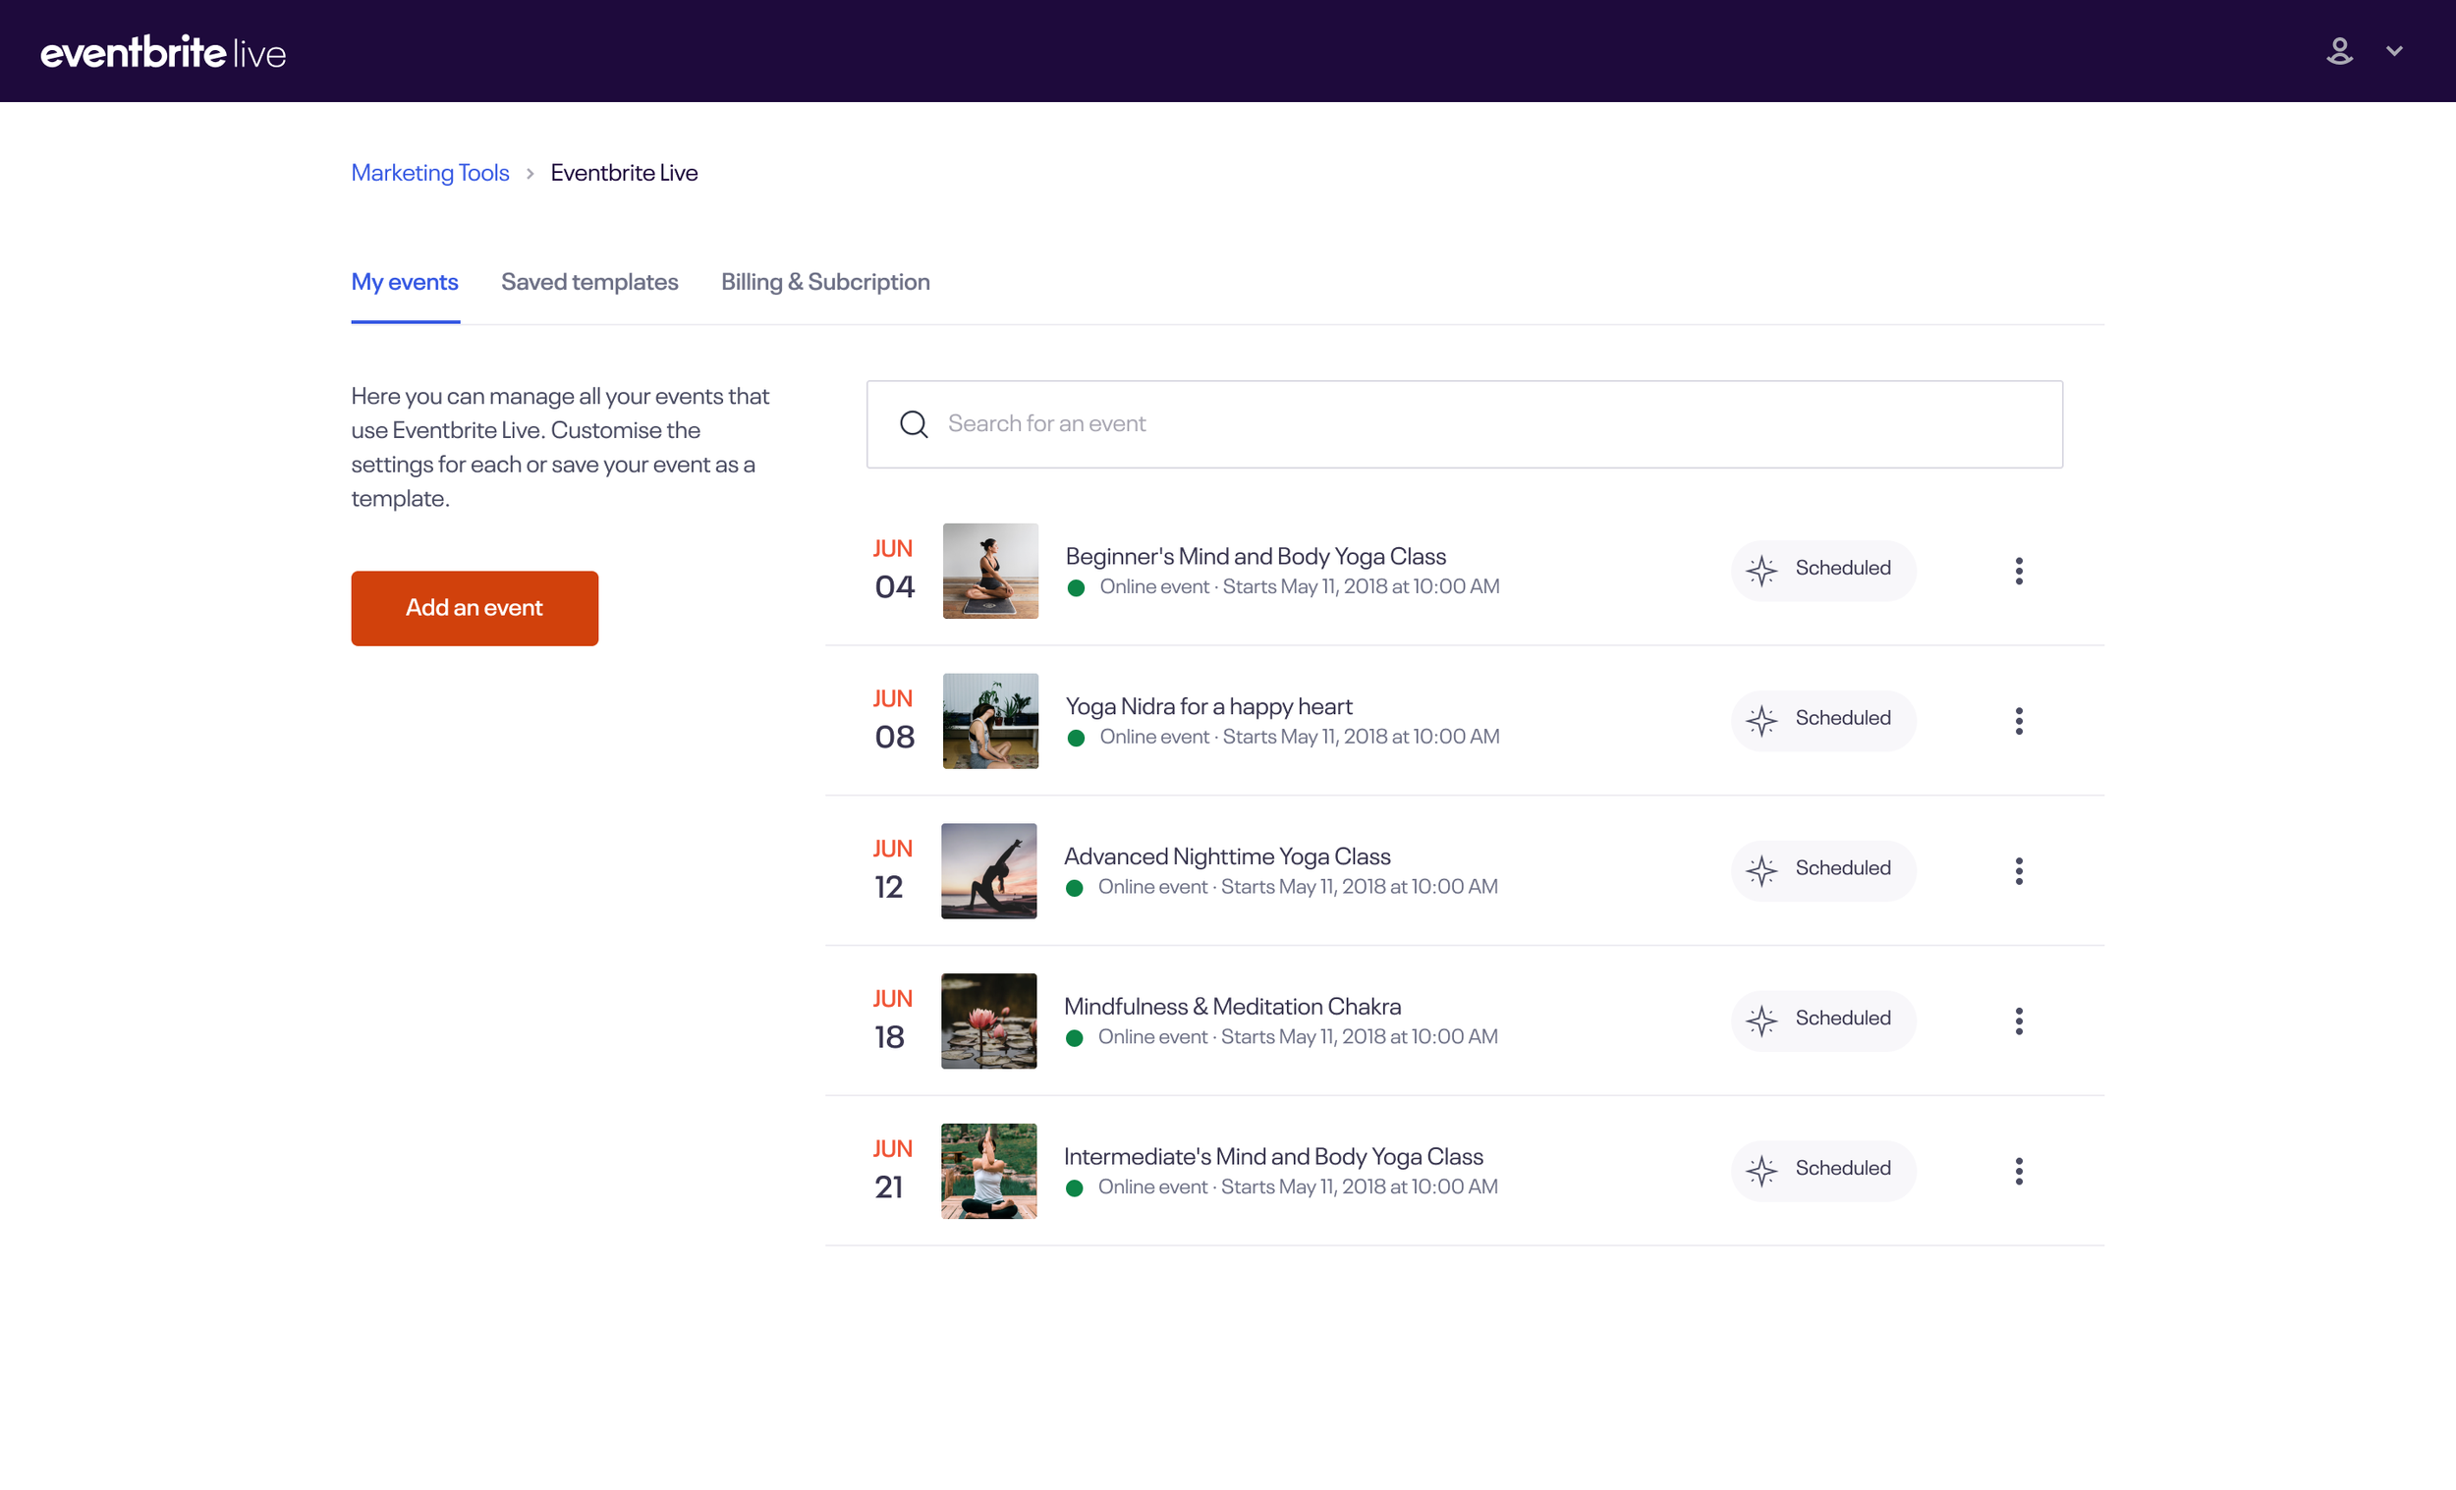The width and height of the screenshot is (2456, 1490).
Task: Focus the Search for an event field
Action: click(1464, 423)
